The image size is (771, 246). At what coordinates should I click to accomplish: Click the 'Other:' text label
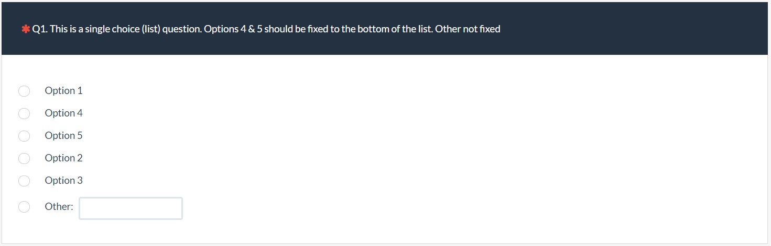point(59,207)
